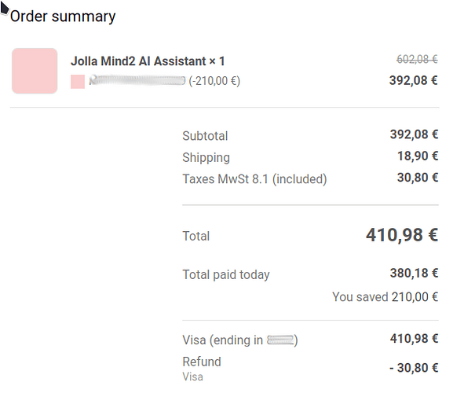Click the large Total 410,98 € amount
The width and height of the screenshot is (464, 393).
402,235
